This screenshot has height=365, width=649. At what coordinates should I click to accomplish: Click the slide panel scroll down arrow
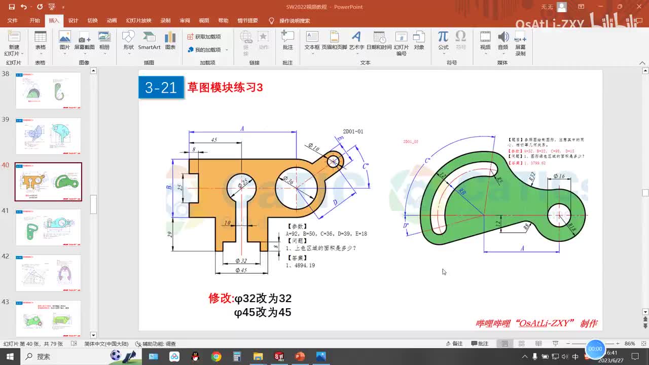click(93, 335)
